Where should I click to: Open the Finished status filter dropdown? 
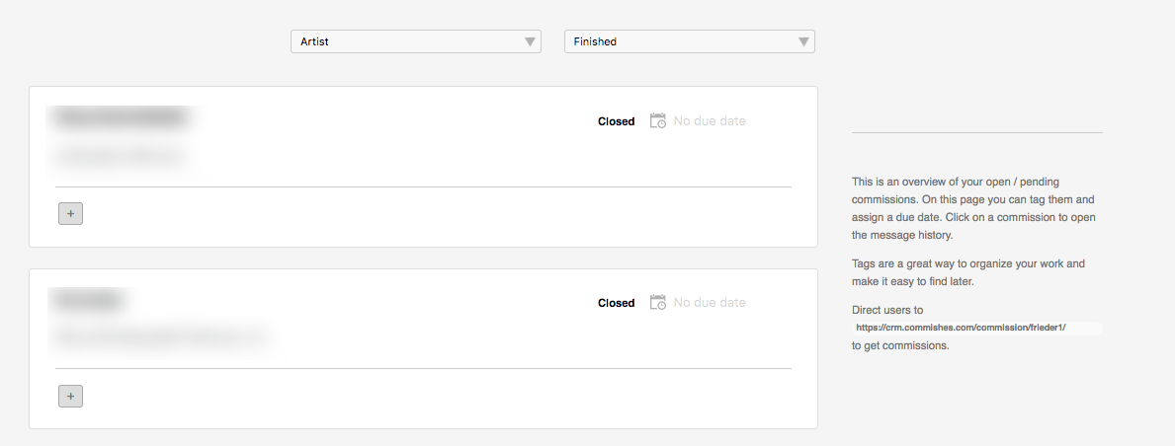[x=690, y=41]
